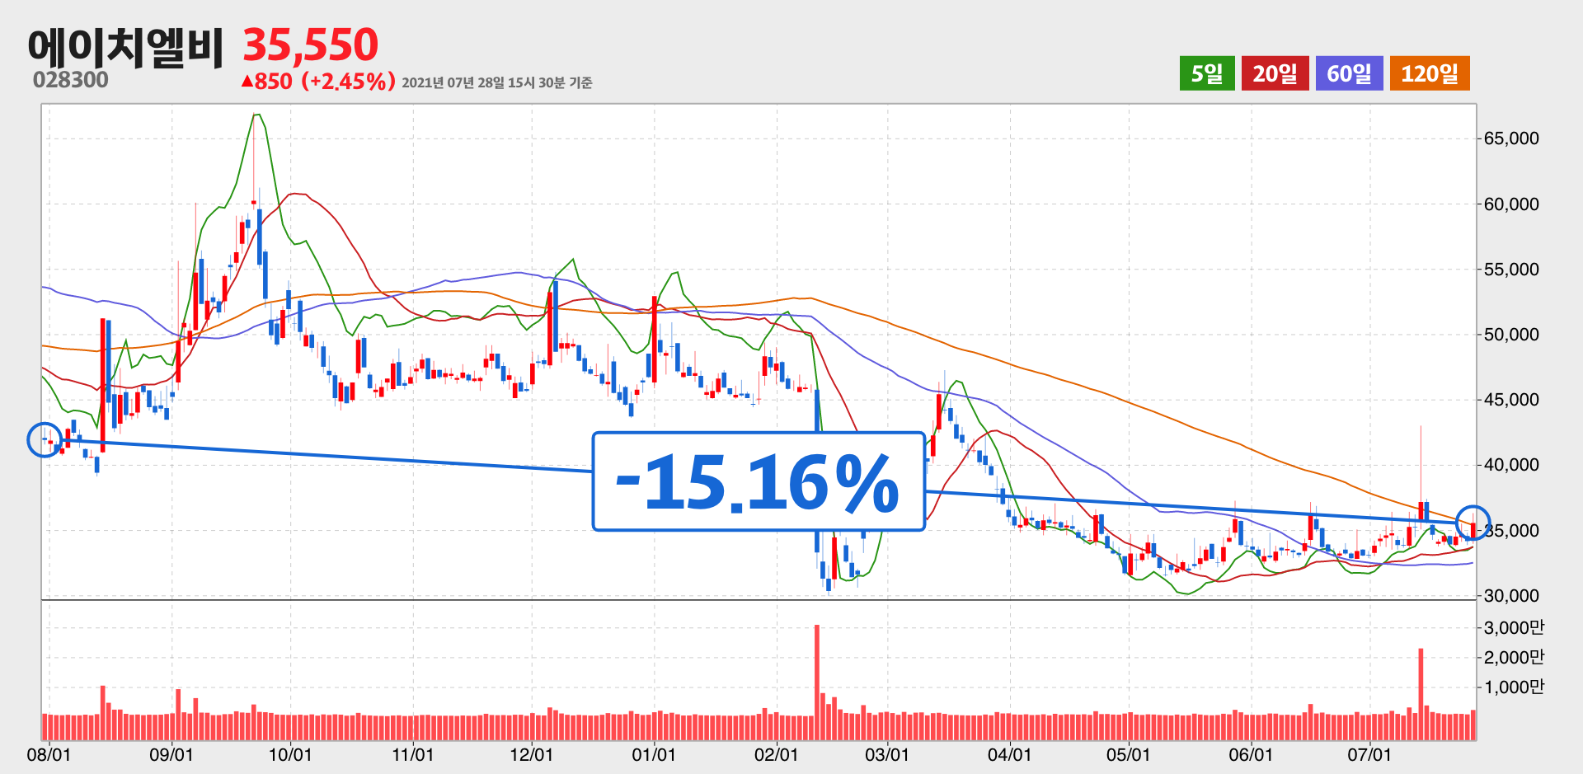Image resolution: width=1583 pixels, height=774 pixels.
Task: Click the 01/01 date axis label
Action: [x=654, y=754]
